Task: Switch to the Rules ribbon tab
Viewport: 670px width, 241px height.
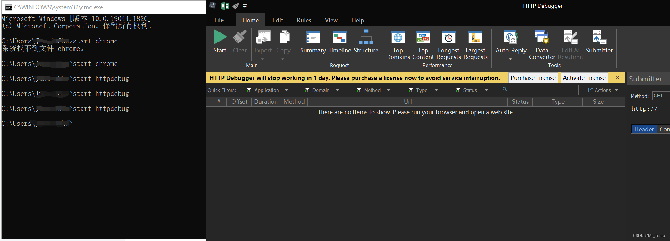Action: tap(304, 20)
